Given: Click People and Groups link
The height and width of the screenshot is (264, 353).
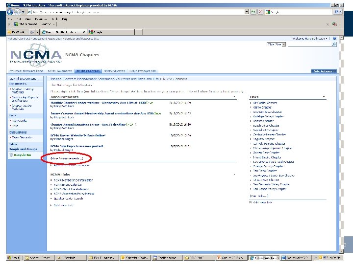Looking at the screenshot, I should click(23, 149).
